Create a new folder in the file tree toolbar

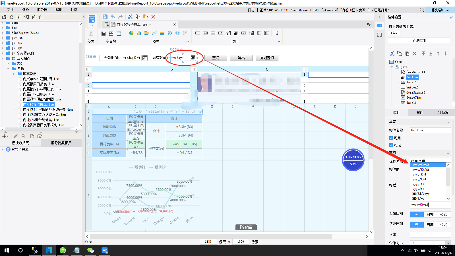[x=4, y=17]
